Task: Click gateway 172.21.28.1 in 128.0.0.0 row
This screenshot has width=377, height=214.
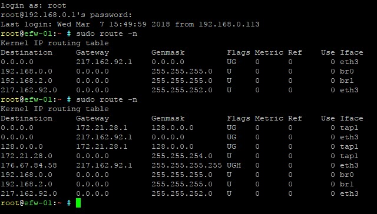Action: pyautogui.click(x=102, y=146)
